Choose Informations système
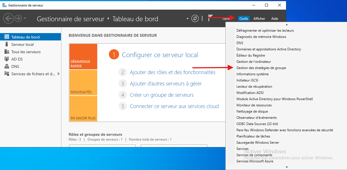The width and height of the screenshot is (347, 170). 253,74
